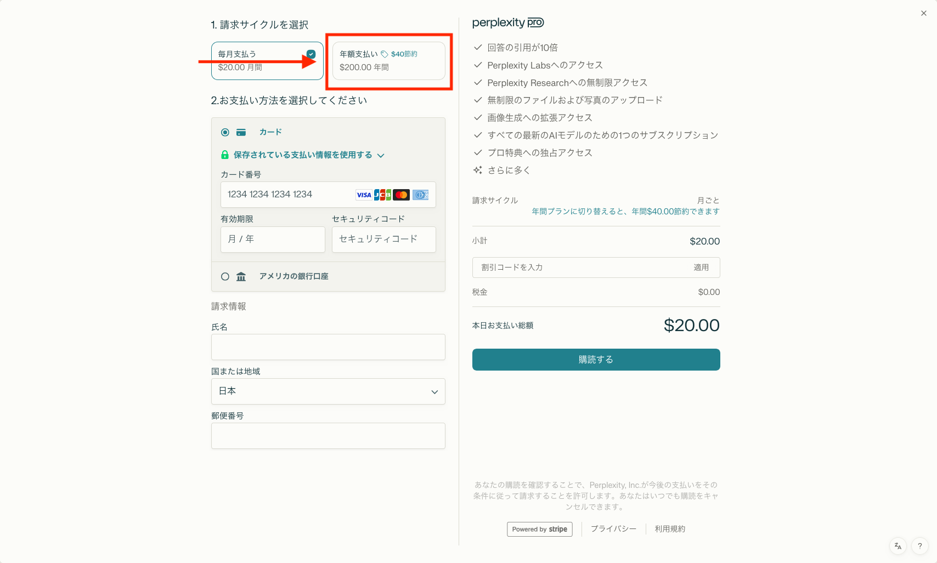Click the Mastercard brand icon
Viewport: 937px width, 563px height.
[401, 195]
